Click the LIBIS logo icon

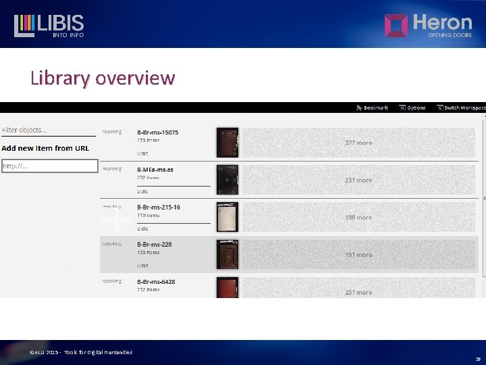coord(24,26)
